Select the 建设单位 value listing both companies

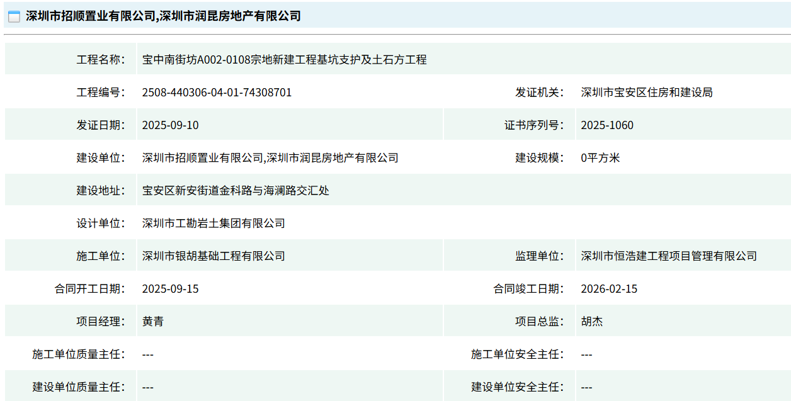click(271, 158)
